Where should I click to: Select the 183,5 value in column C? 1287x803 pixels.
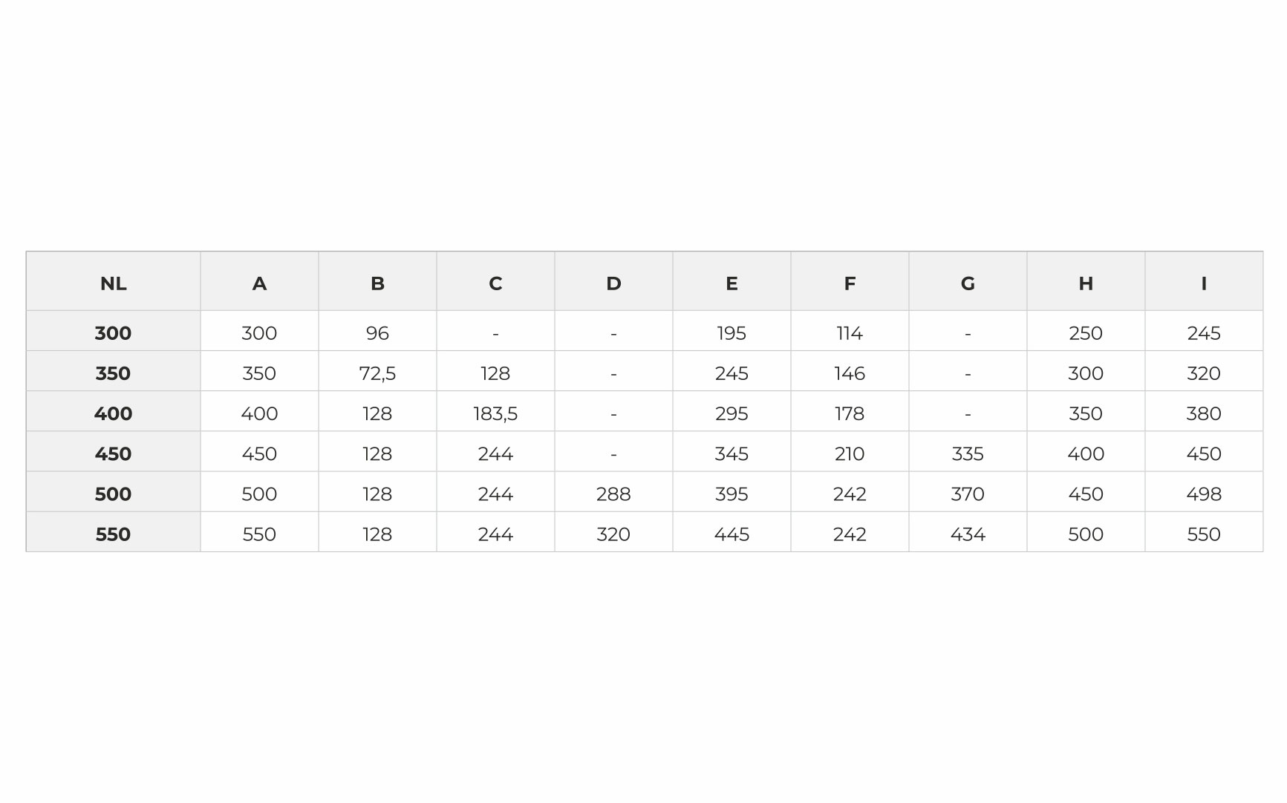click(495, 413)
